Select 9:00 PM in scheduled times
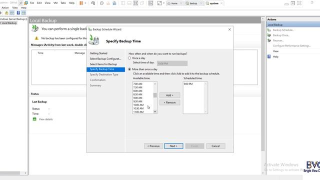This screenshot has height=180, width=320. tap(188, 84)
